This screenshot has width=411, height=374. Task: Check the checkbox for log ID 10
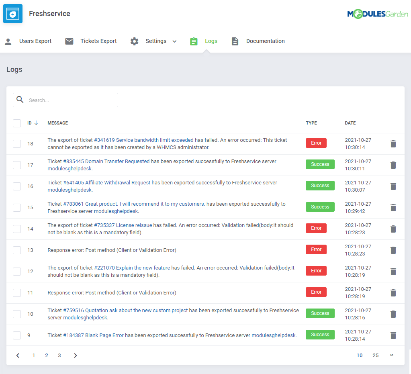17,314
